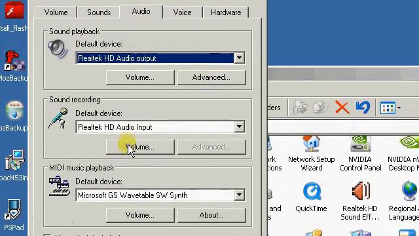
Task: Open the QuickTime control panel icon
Action: (312, 197)
